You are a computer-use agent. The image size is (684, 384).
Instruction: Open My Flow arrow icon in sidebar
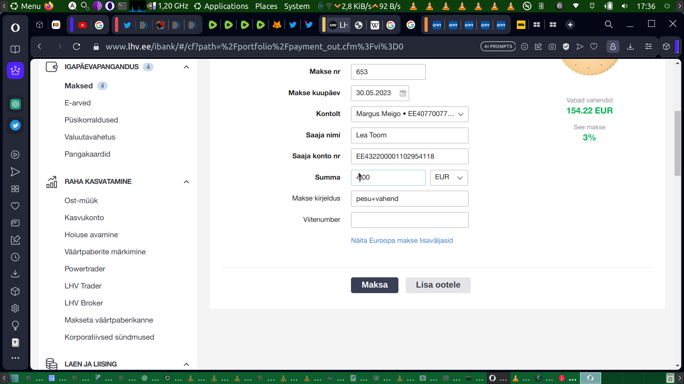point(15,172)
